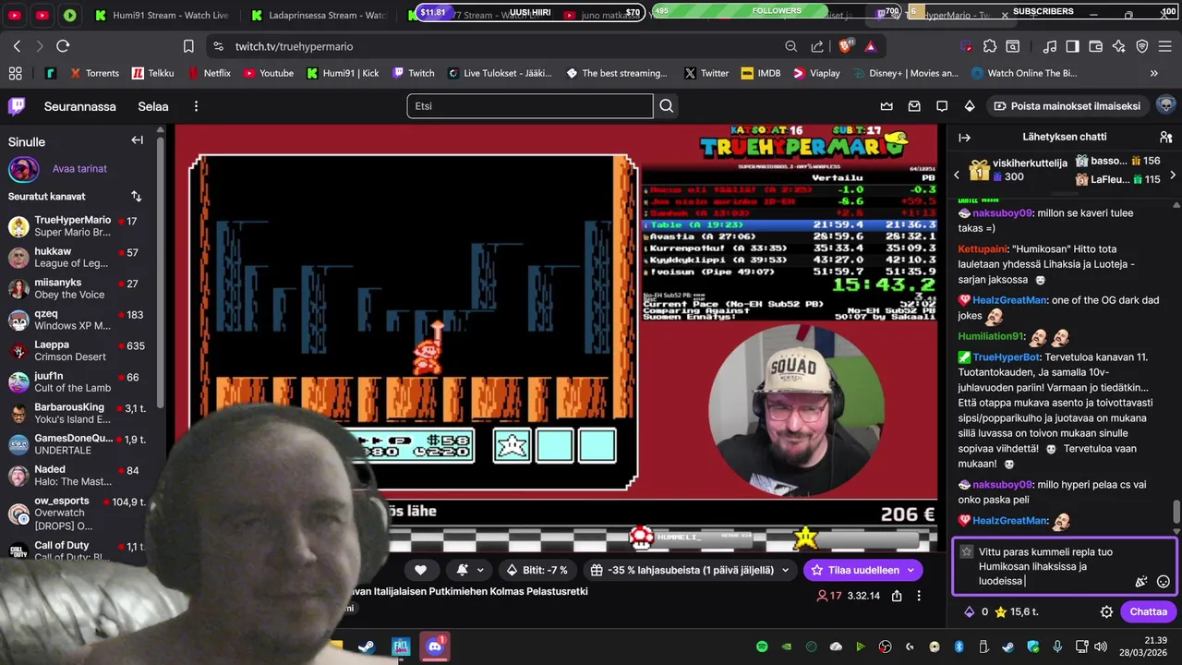1182x665 pixels.
Task: Open the user avatar menu
Action: point(1165,105)
